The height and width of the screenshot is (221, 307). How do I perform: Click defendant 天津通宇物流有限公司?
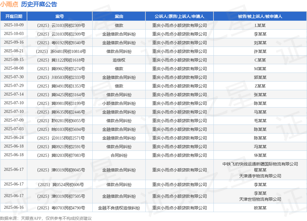point(260,176)
